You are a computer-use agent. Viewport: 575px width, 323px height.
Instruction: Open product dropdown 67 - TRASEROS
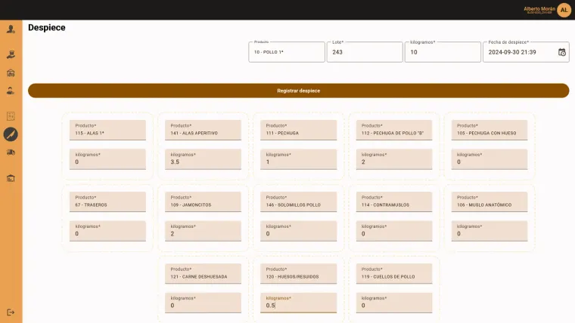[x=107, y=201]
